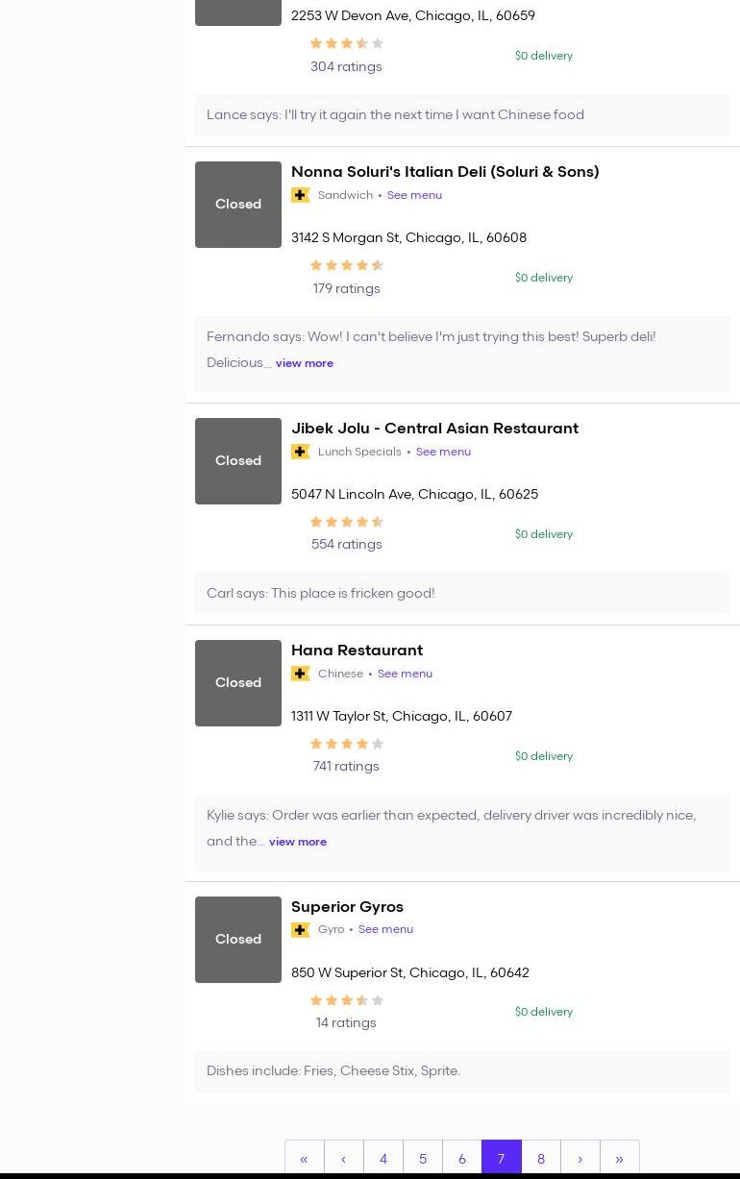Click star rating of Jibek Jolu restaurant

point(346,522)
